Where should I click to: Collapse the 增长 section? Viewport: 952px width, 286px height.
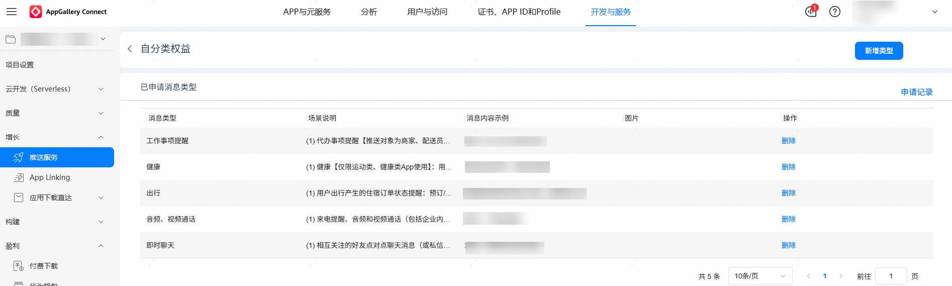coord(101,137)
